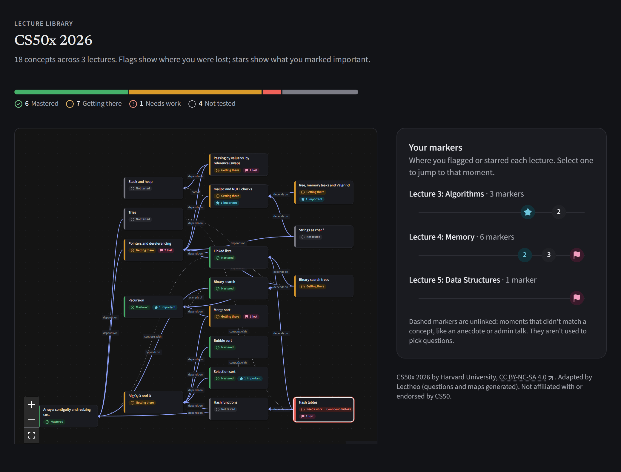Select Lecture 3 marker number 2

pyautogui.click(x=559, y=212)
